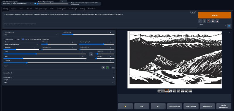Click the Batch size slider
This screenshot has width=234, height=111.
[x=105, y=58]
